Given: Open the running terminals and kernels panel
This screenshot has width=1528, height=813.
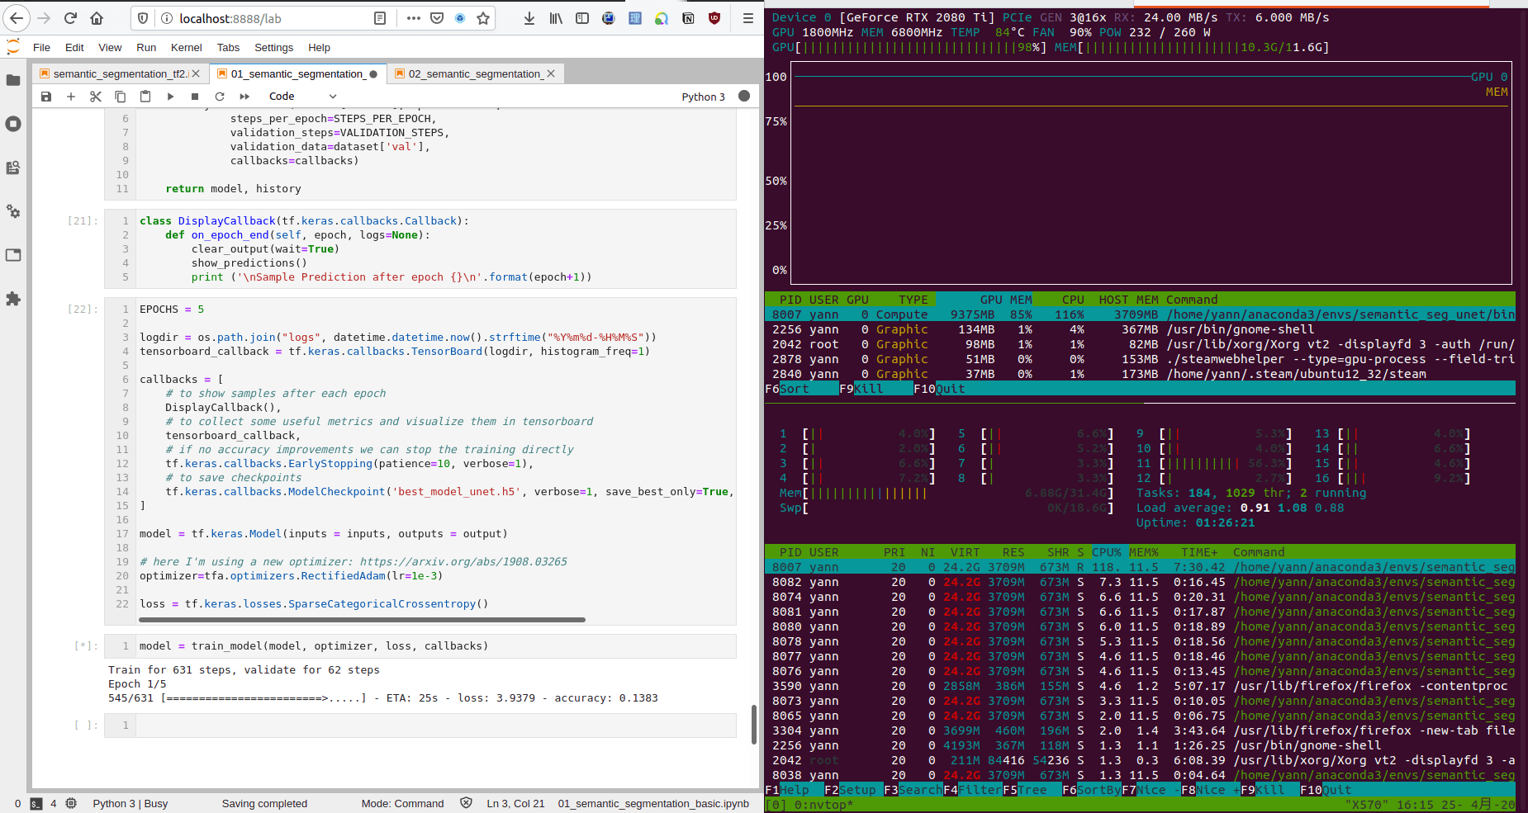Looking at the screenshot, I should coord(13,124).
